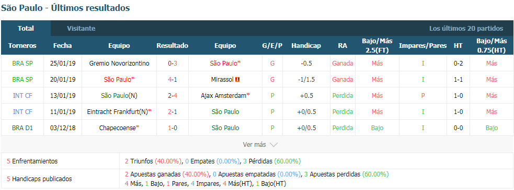Click the 2-4 result versus Ajax
This screenshot has height=190, width=514.
pyautogui.click(x=173, y=96)
